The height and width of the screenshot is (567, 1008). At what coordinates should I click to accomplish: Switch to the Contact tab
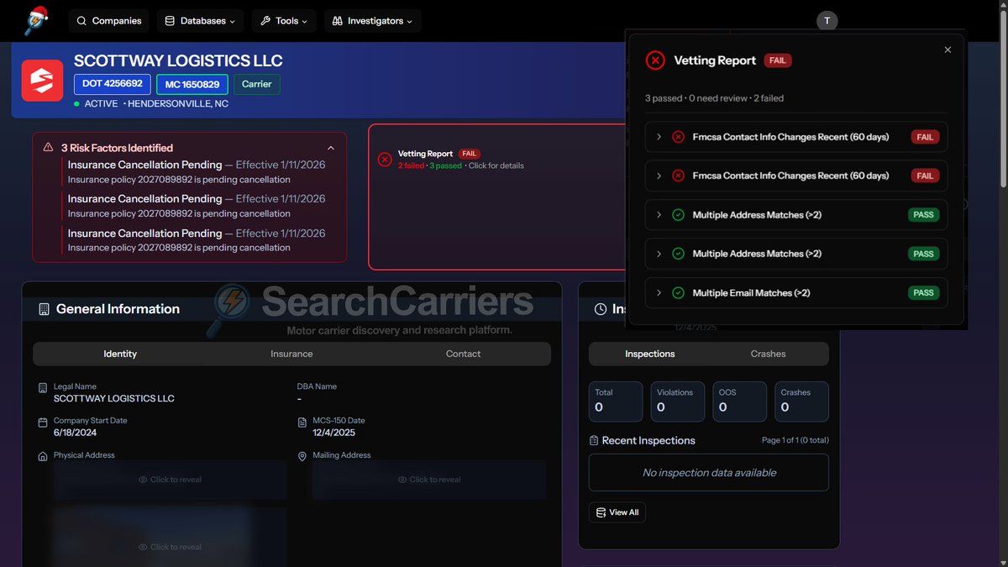tap(463, 354)
